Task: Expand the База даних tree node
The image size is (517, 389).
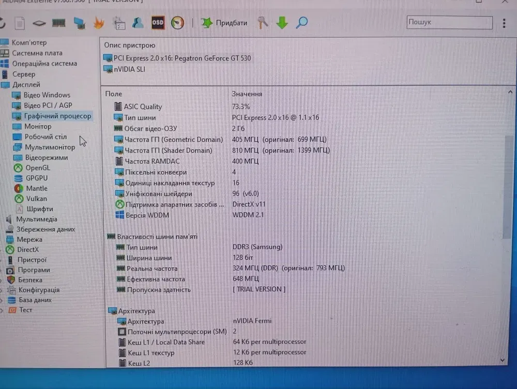Action: click(x=3, y=300)
